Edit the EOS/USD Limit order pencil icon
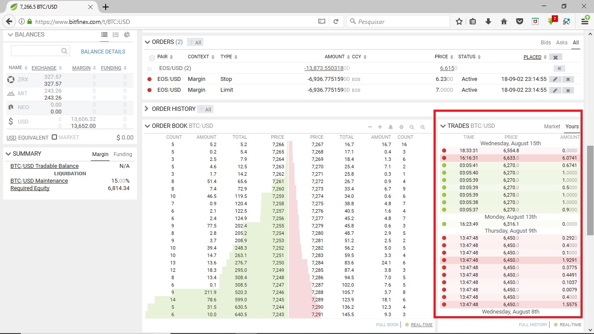Image resolution: width=594 pixels, height=334 pixels. [x=555, y=90]
